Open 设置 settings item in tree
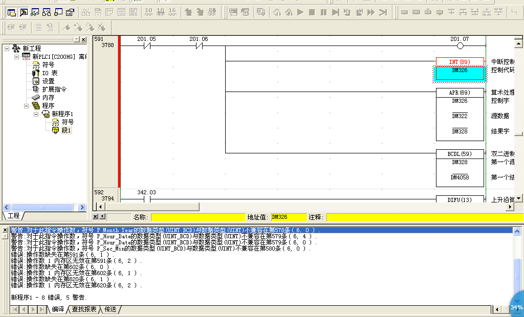The height and width of the screenshot is (317, 524). tap(48, 81)
